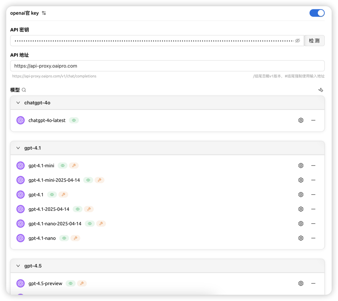The height and width of the screenshot is (301, 338).
Task: Collapse the gpt-4.1 group
Action: pos(18,148)
